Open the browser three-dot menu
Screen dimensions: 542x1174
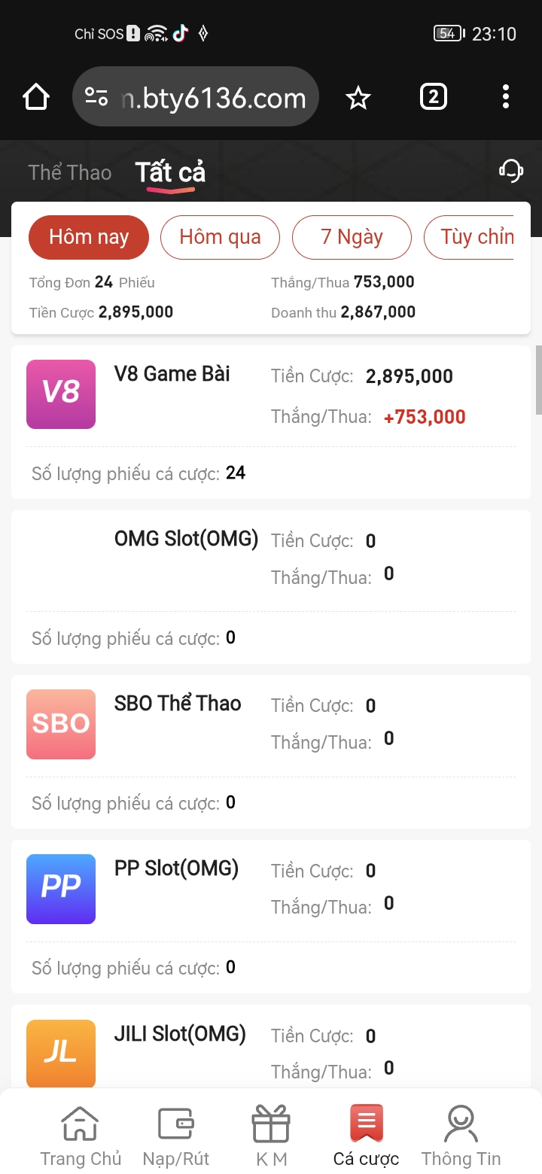click(x=505, y=97)
